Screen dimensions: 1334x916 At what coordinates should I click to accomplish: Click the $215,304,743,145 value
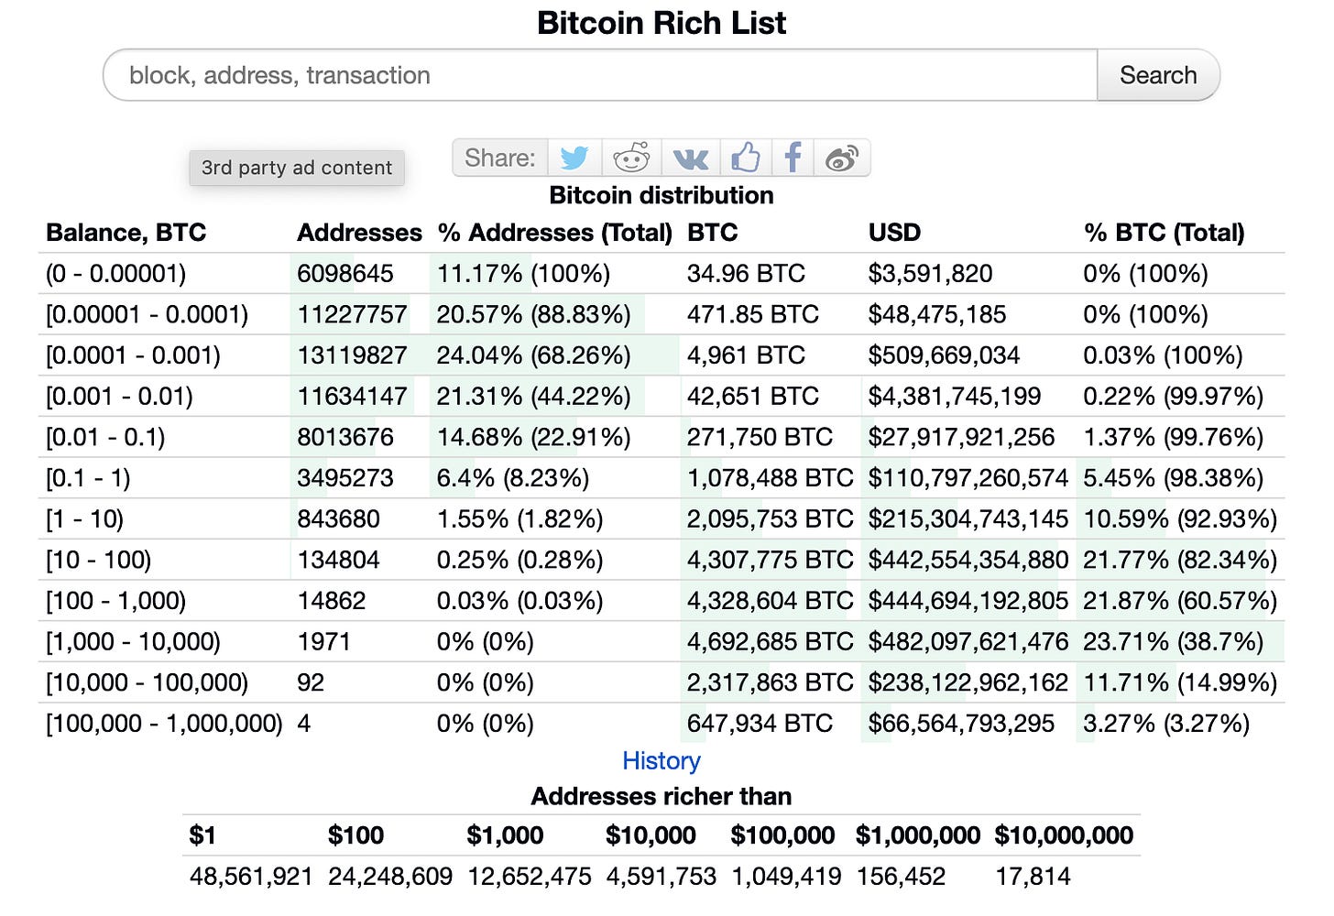pos(968,519)
